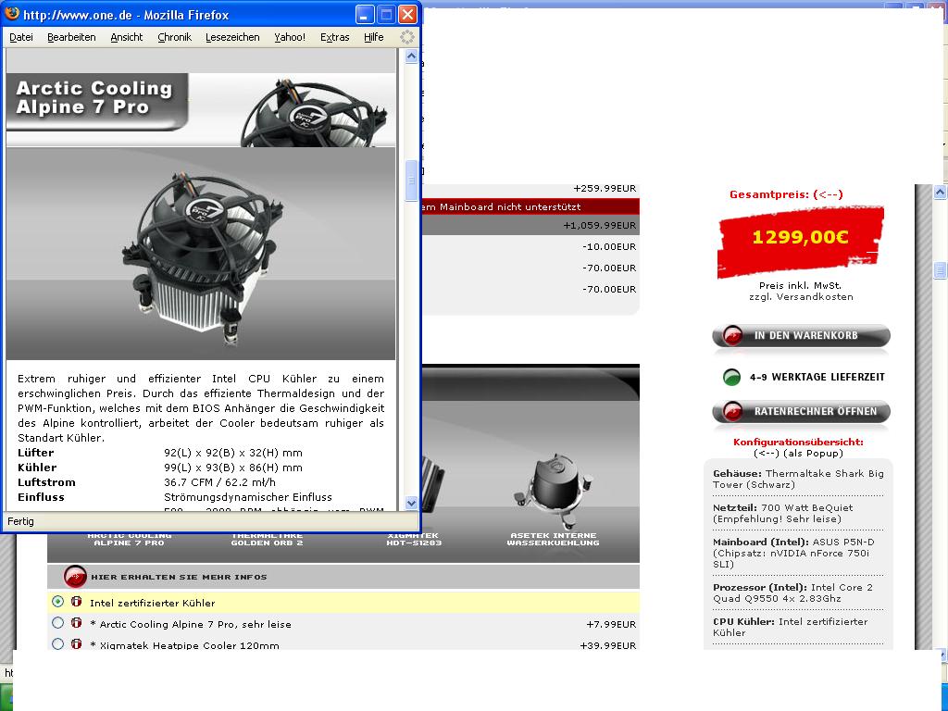Image resolution: width=948 pixels, height=711 pixels.
Task: Click Mainboard (Intel): ASUS P5N-D entry
Action: tap(793, 554)
